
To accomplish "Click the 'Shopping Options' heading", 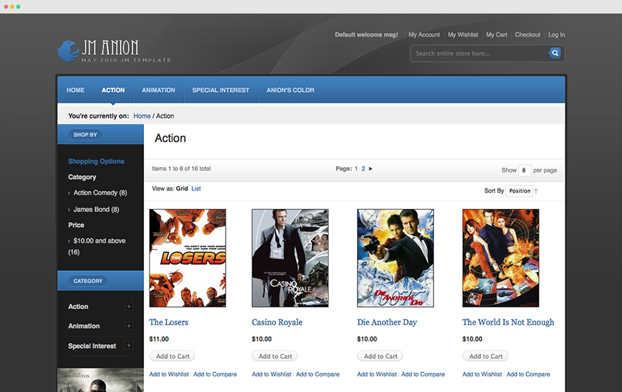I will pyautogui.click(x=96, y=162).
